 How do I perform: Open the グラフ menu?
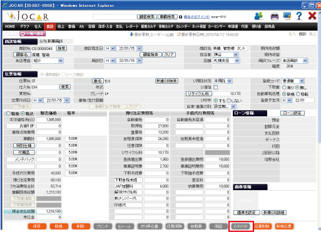(24, 26)
